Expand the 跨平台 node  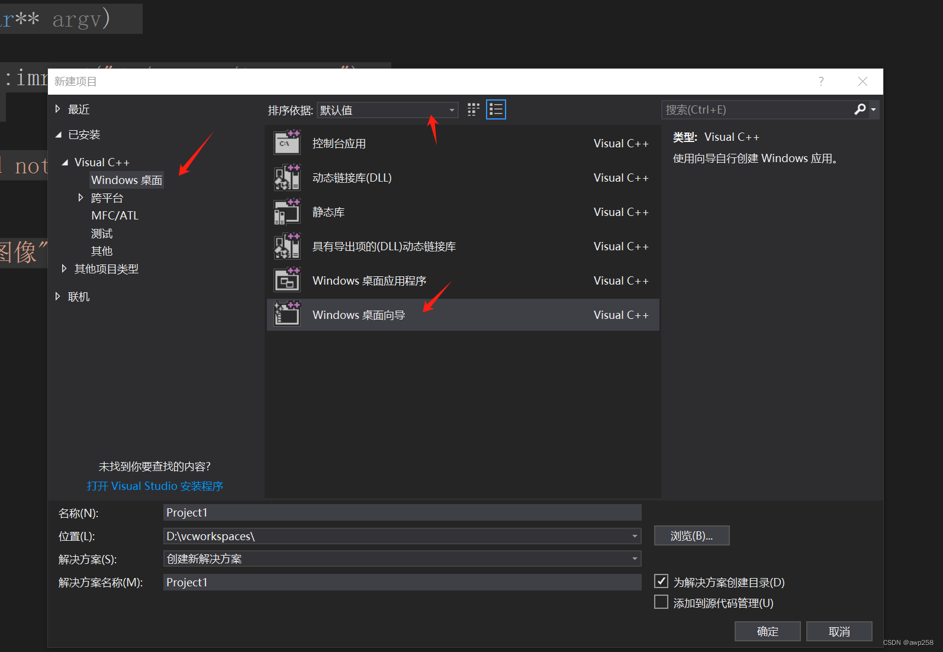[x=81, y=198]
